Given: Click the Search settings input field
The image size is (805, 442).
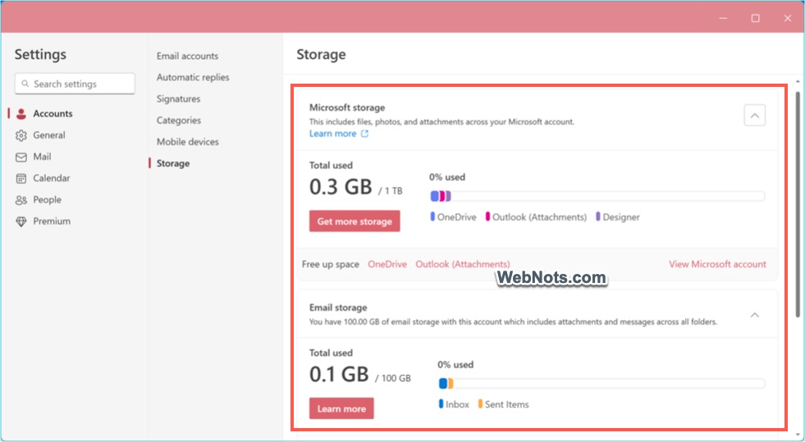Looking at the screenshot, I should pyautogui.click(x=75, y=84).
